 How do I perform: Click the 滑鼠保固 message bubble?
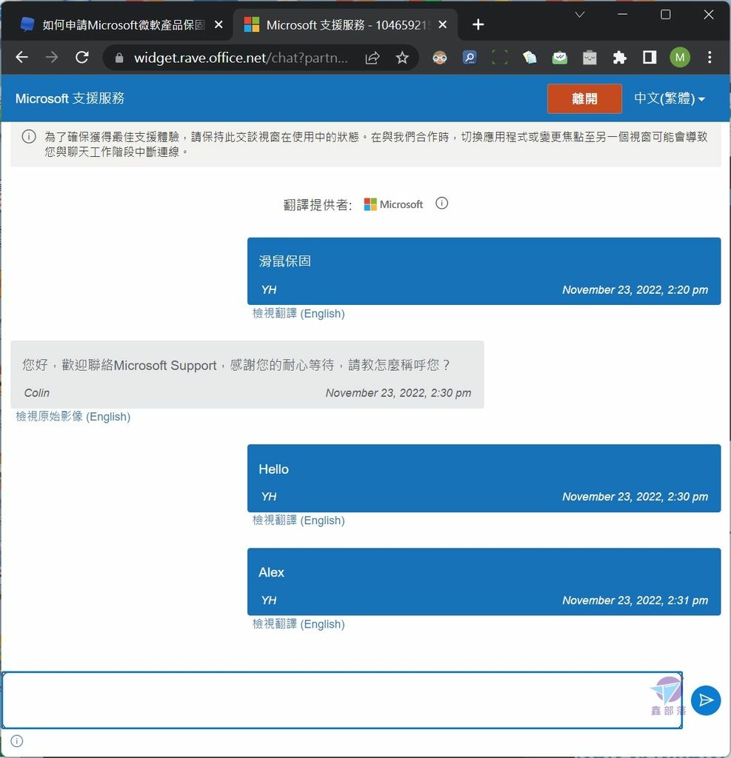(x=484, y=271)
